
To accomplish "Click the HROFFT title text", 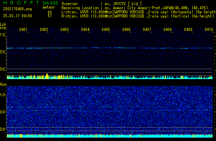I will point(21,3).
